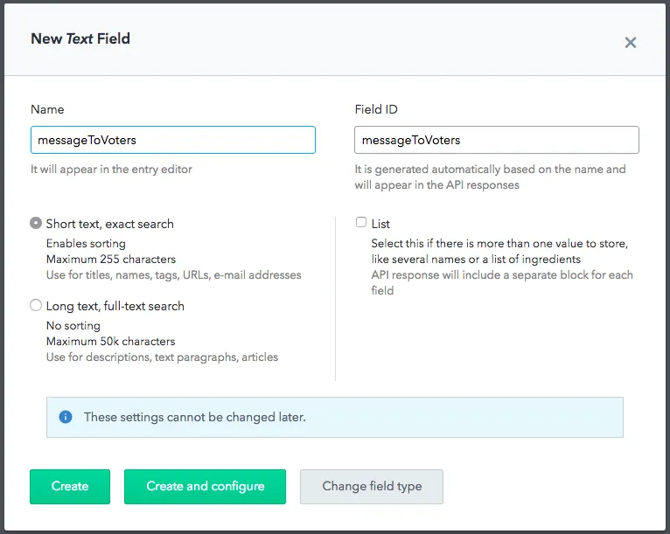Screen dimensions: 670x534
Task: Click the 'Name' field label
Action: click(47, 110)
